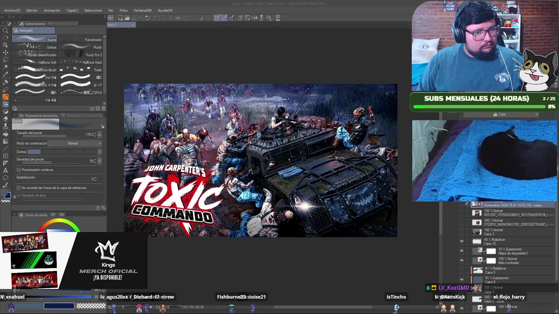Choose the Pulverizador sub tool
This screenshot has width=559, height=314.
[80, 39]
